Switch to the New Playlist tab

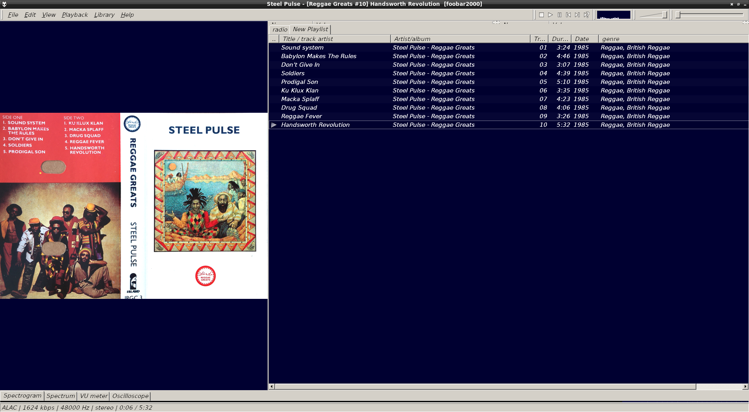(x=311, y=29)
